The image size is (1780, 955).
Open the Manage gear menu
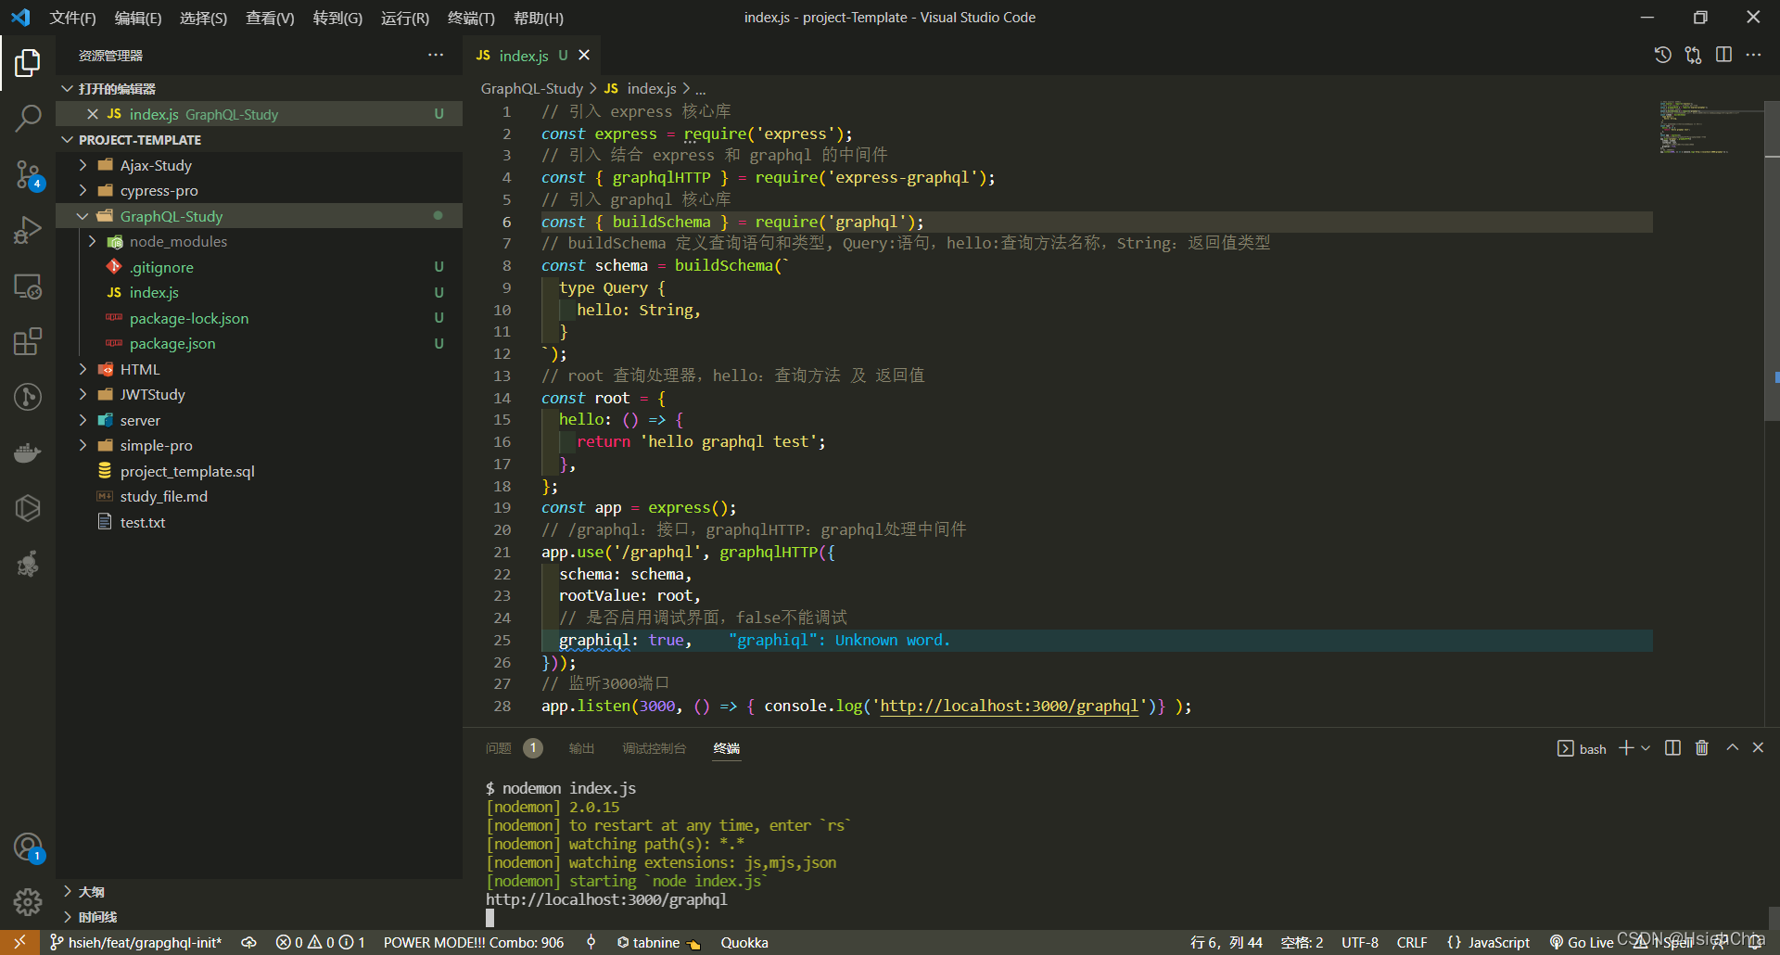[x=28, y=901]
